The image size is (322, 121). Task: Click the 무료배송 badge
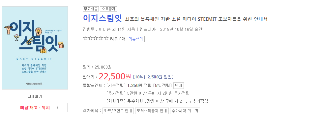91,9
